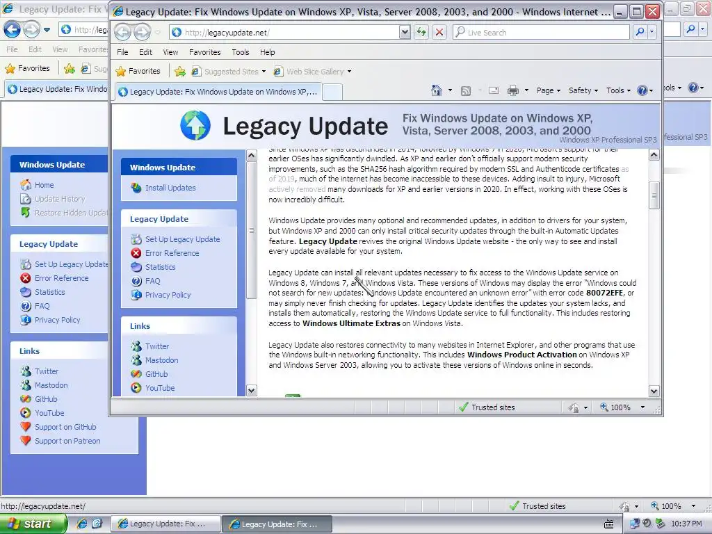Viewport: 712px width, 534px height.
Task: Click the RSS Feeds icon
Action: point(465,91)
